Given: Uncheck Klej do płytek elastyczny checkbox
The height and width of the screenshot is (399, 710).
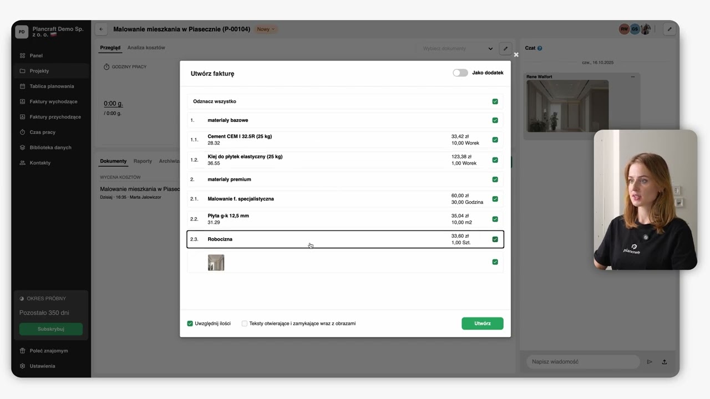Looking at the screenshot, I should [x=495, y=160].
